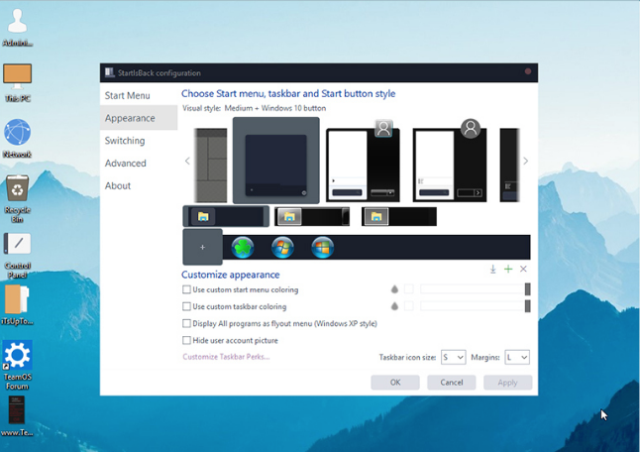Screen dimensions: 640x452
Task: Select the Appearance section
Action: pos(139,118)
